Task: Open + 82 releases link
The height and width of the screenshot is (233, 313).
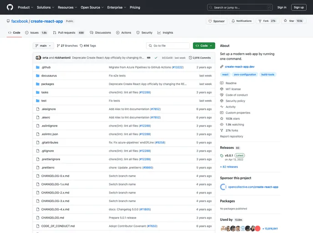Action: pyautogui.click(x=229, y=167)
